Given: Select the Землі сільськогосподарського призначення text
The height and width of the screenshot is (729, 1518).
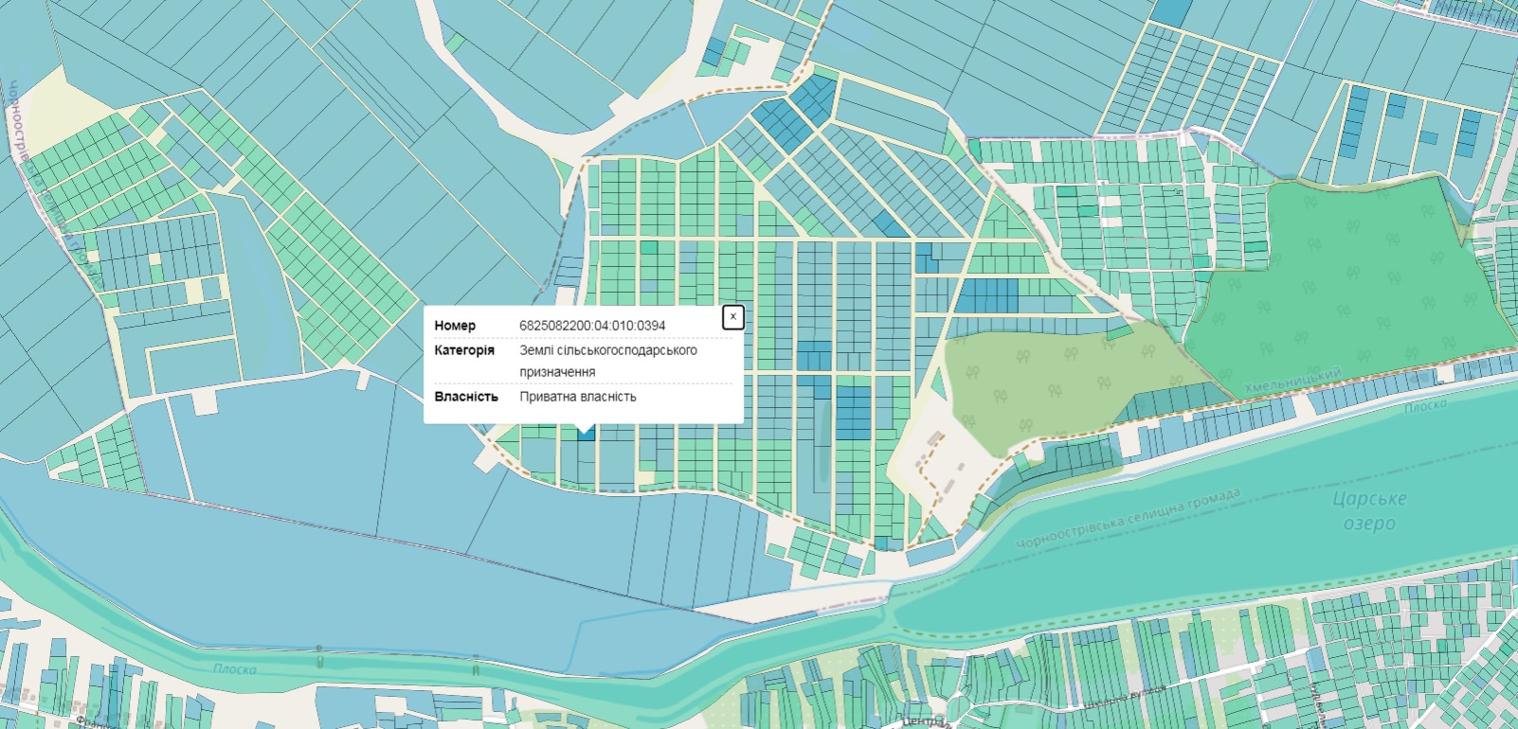Looking at the screenshot, I should point(607,361).
